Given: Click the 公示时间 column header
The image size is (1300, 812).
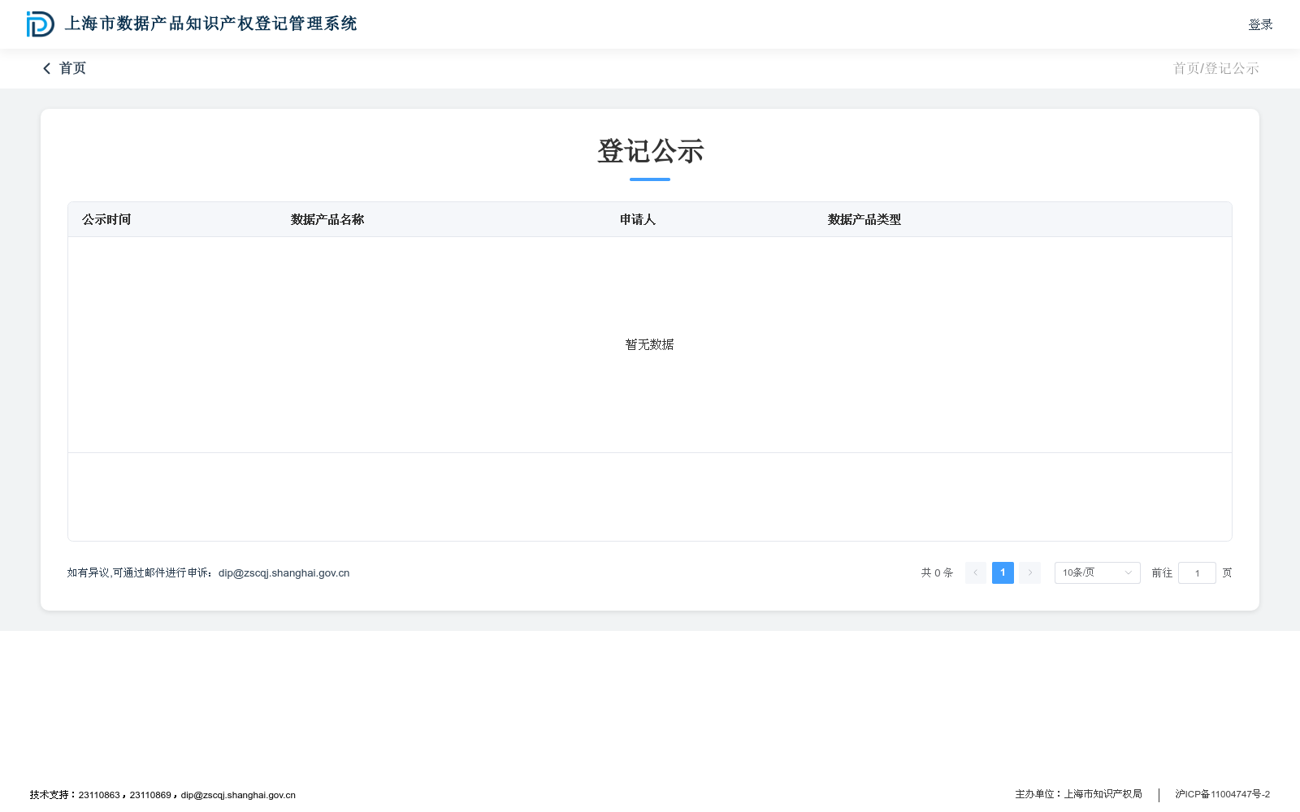Looking at the screenshot, I should coord(106,219).
